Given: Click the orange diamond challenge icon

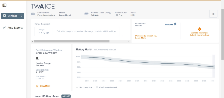Looking at the screenshot, I should [199, 29].
